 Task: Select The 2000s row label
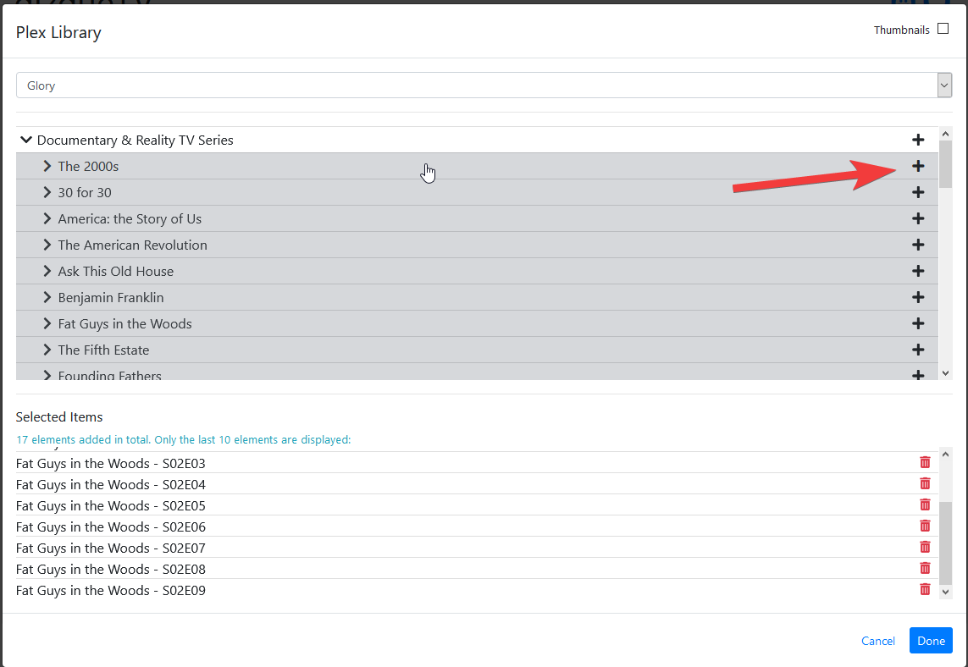tap(88, 166)
